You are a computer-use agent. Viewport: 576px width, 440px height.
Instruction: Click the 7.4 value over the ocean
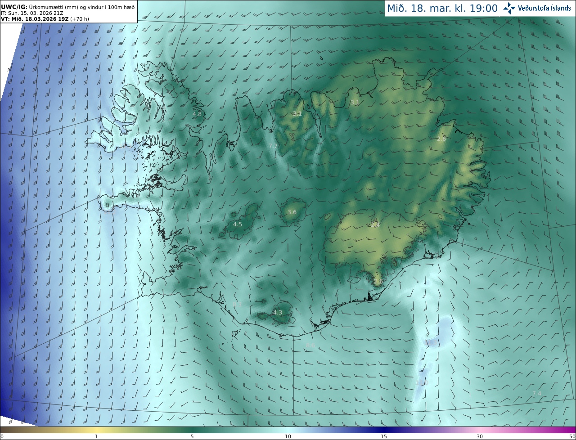click(537, 394)
